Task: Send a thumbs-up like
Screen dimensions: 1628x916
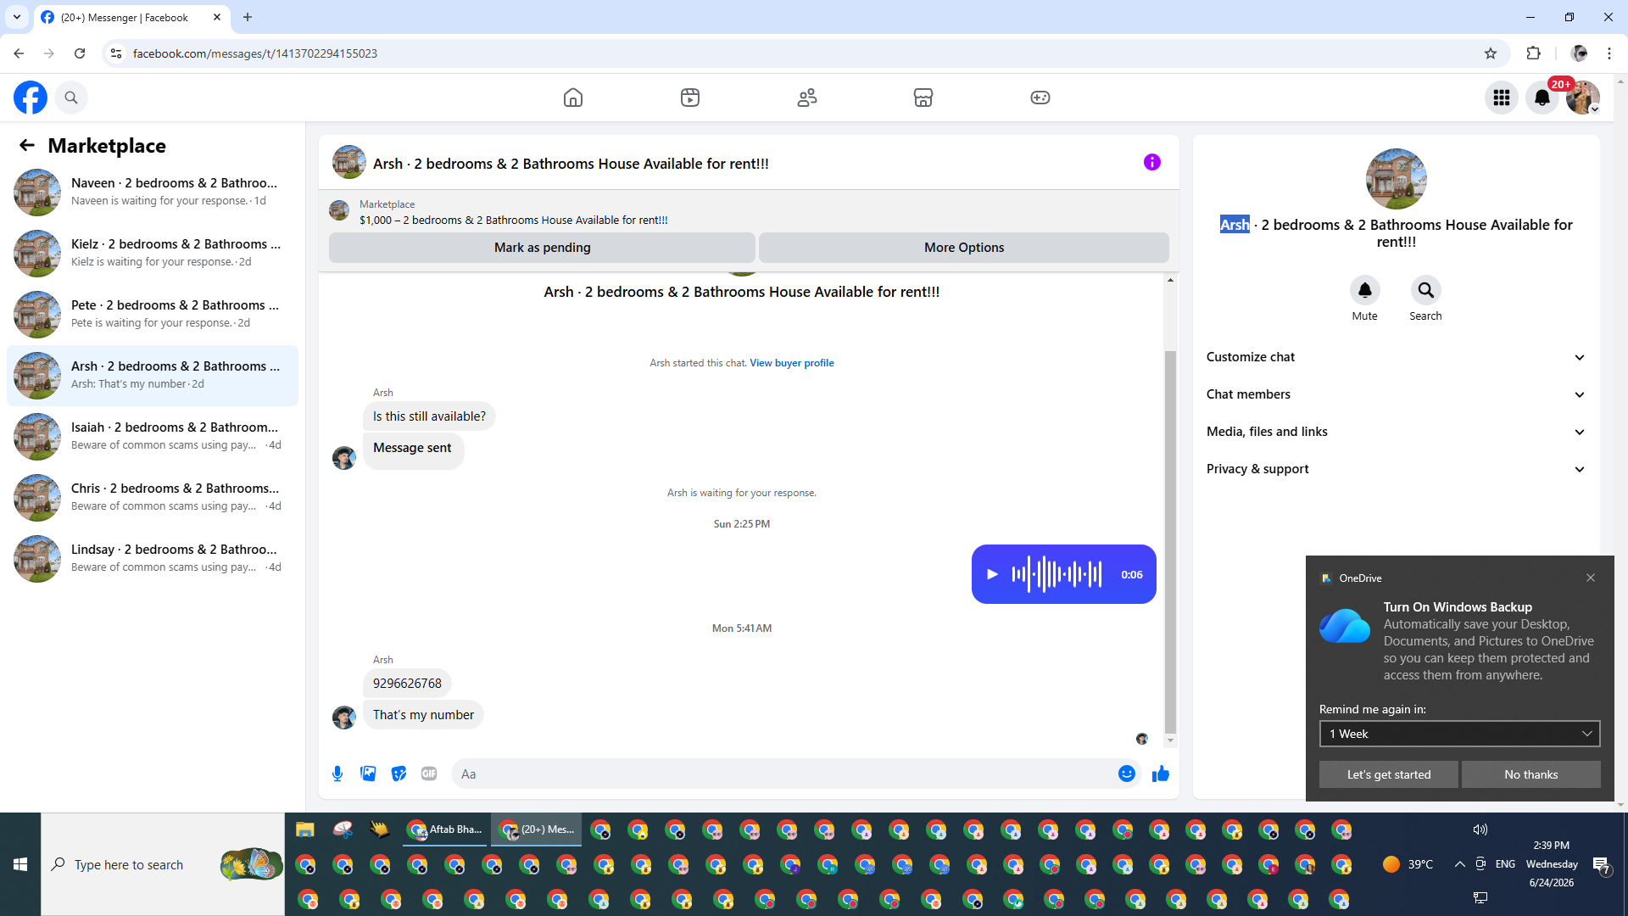Action: [1161, 774]
